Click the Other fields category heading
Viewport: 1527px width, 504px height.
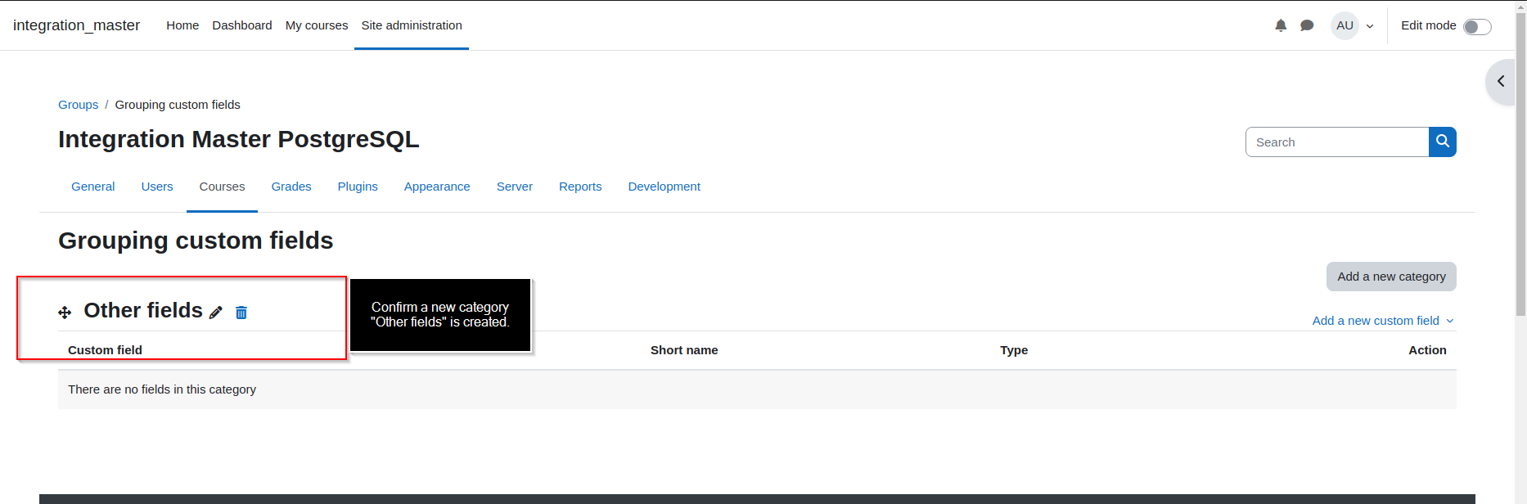(143, 311)
